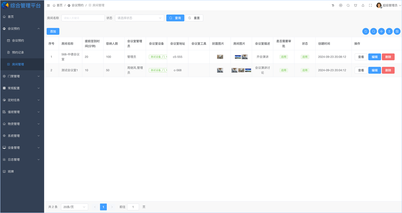Open notifications bell icon
The width and height of the screenshot is (402, 213).
(x=363, y=5)
